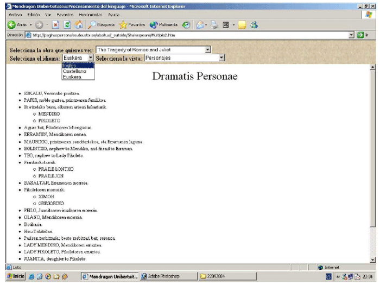380x285 pixels.
Task: Expand the vista 'Personajes' dropdown
Action: [221, 58]
